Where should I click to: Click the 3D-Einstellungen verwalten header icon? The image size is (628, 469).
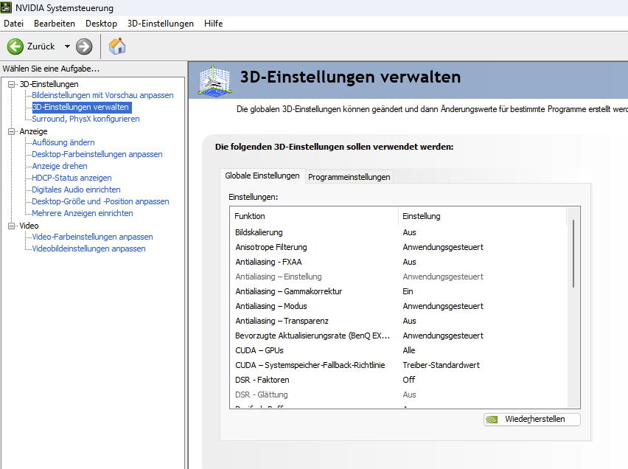tap(215, 80)
